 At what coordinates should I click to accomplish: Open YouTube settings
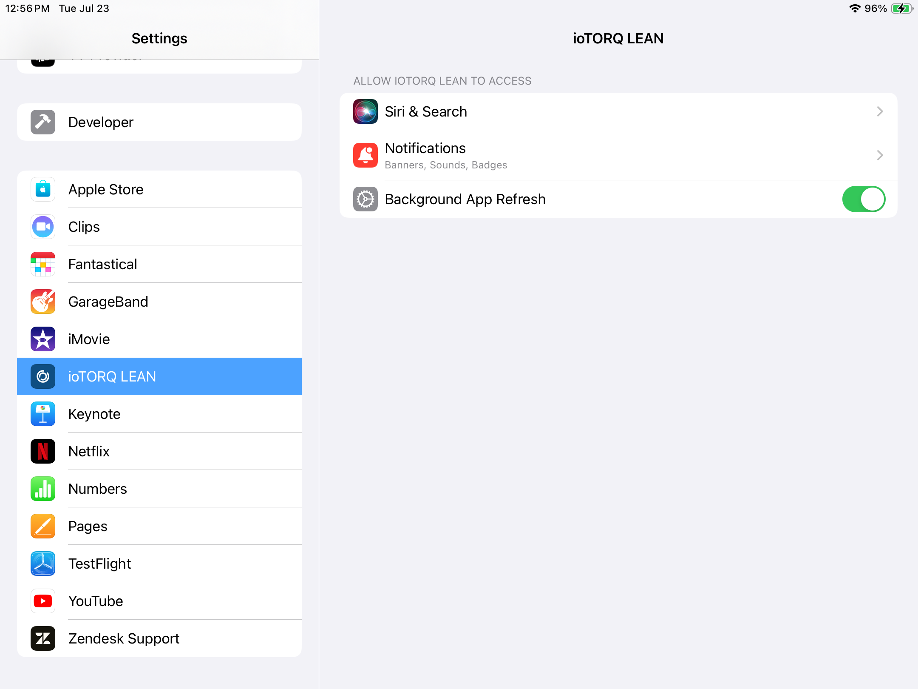coord(159,601)
